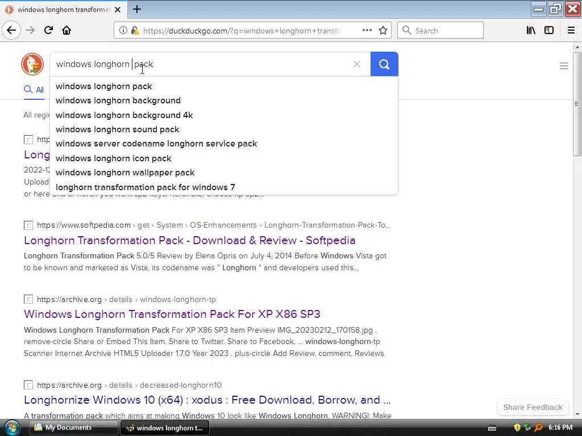Click favicon next to softpedia.com result
The height and width of the screenshot is (436, 582).
[x=28, y=225]
